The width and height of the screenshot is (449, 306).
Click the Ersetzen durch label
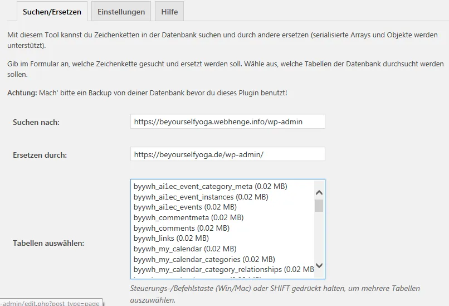(x=40, y=155)
